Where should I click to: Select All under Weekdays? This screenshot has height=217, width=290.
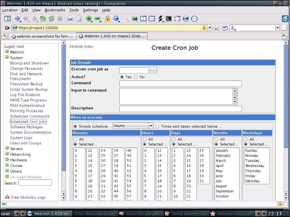(x=246, y=139)
